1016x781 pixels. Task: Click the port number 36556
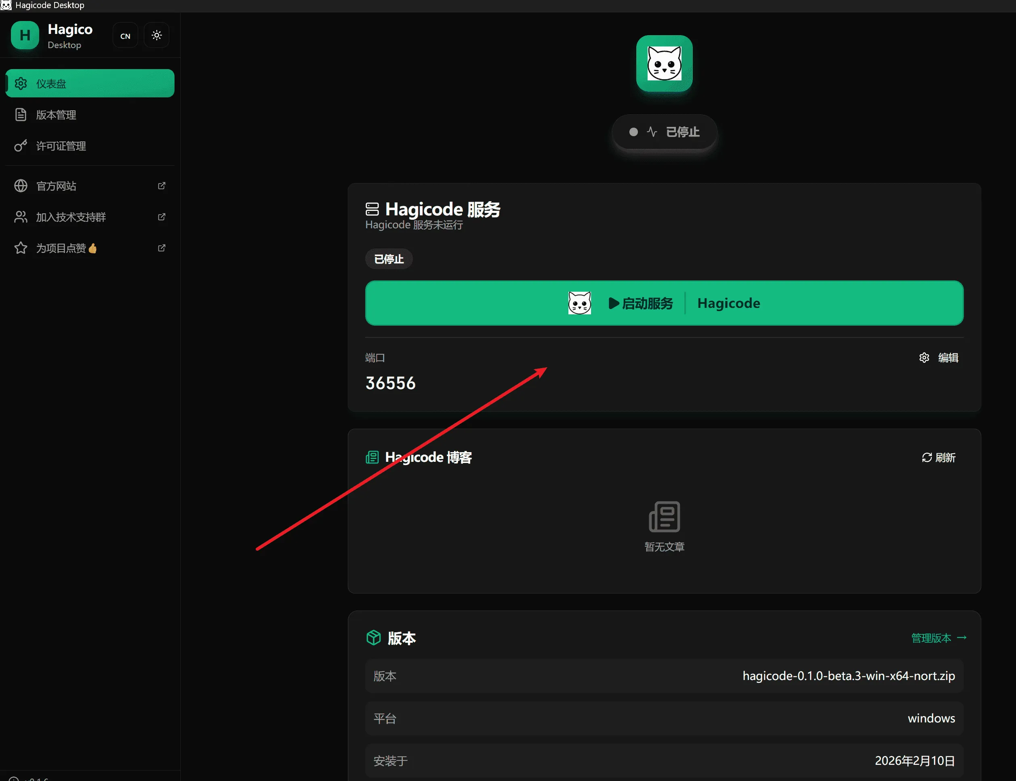(390, 383)
